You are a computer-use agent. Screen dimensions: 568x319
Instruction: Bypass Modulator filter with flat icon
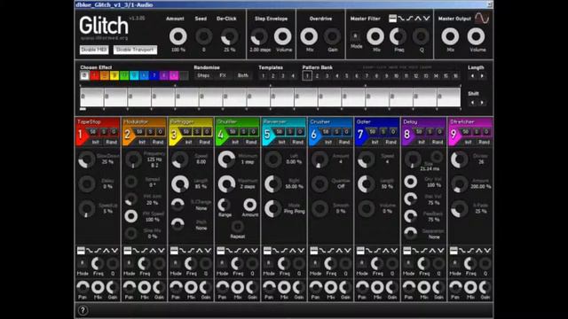[x=128, y=250]
